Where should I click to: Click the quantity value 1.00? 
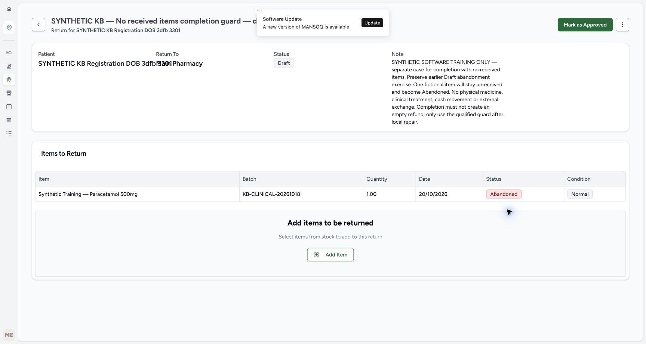372,194
